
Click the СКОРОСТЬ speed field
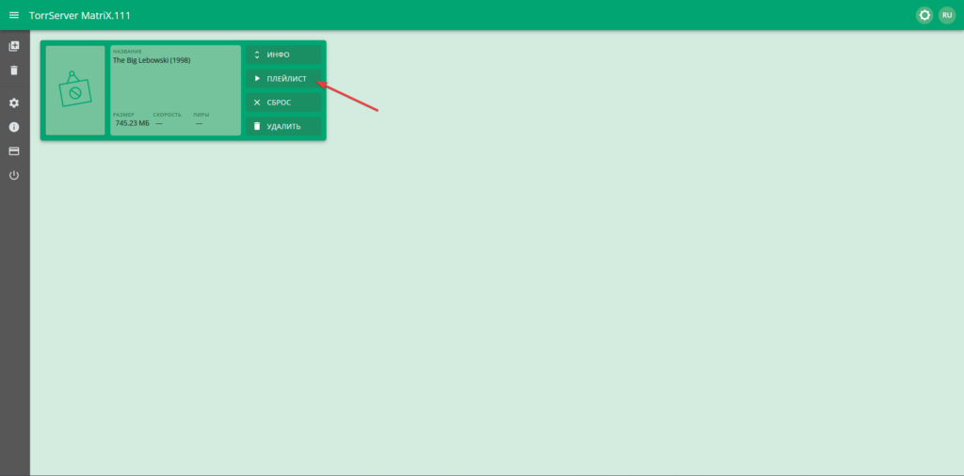[x=167, y=115]
